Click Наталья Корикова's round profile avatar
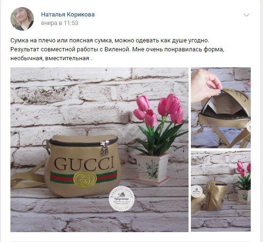This screenshot has width=263, height=242. point(22,19)
